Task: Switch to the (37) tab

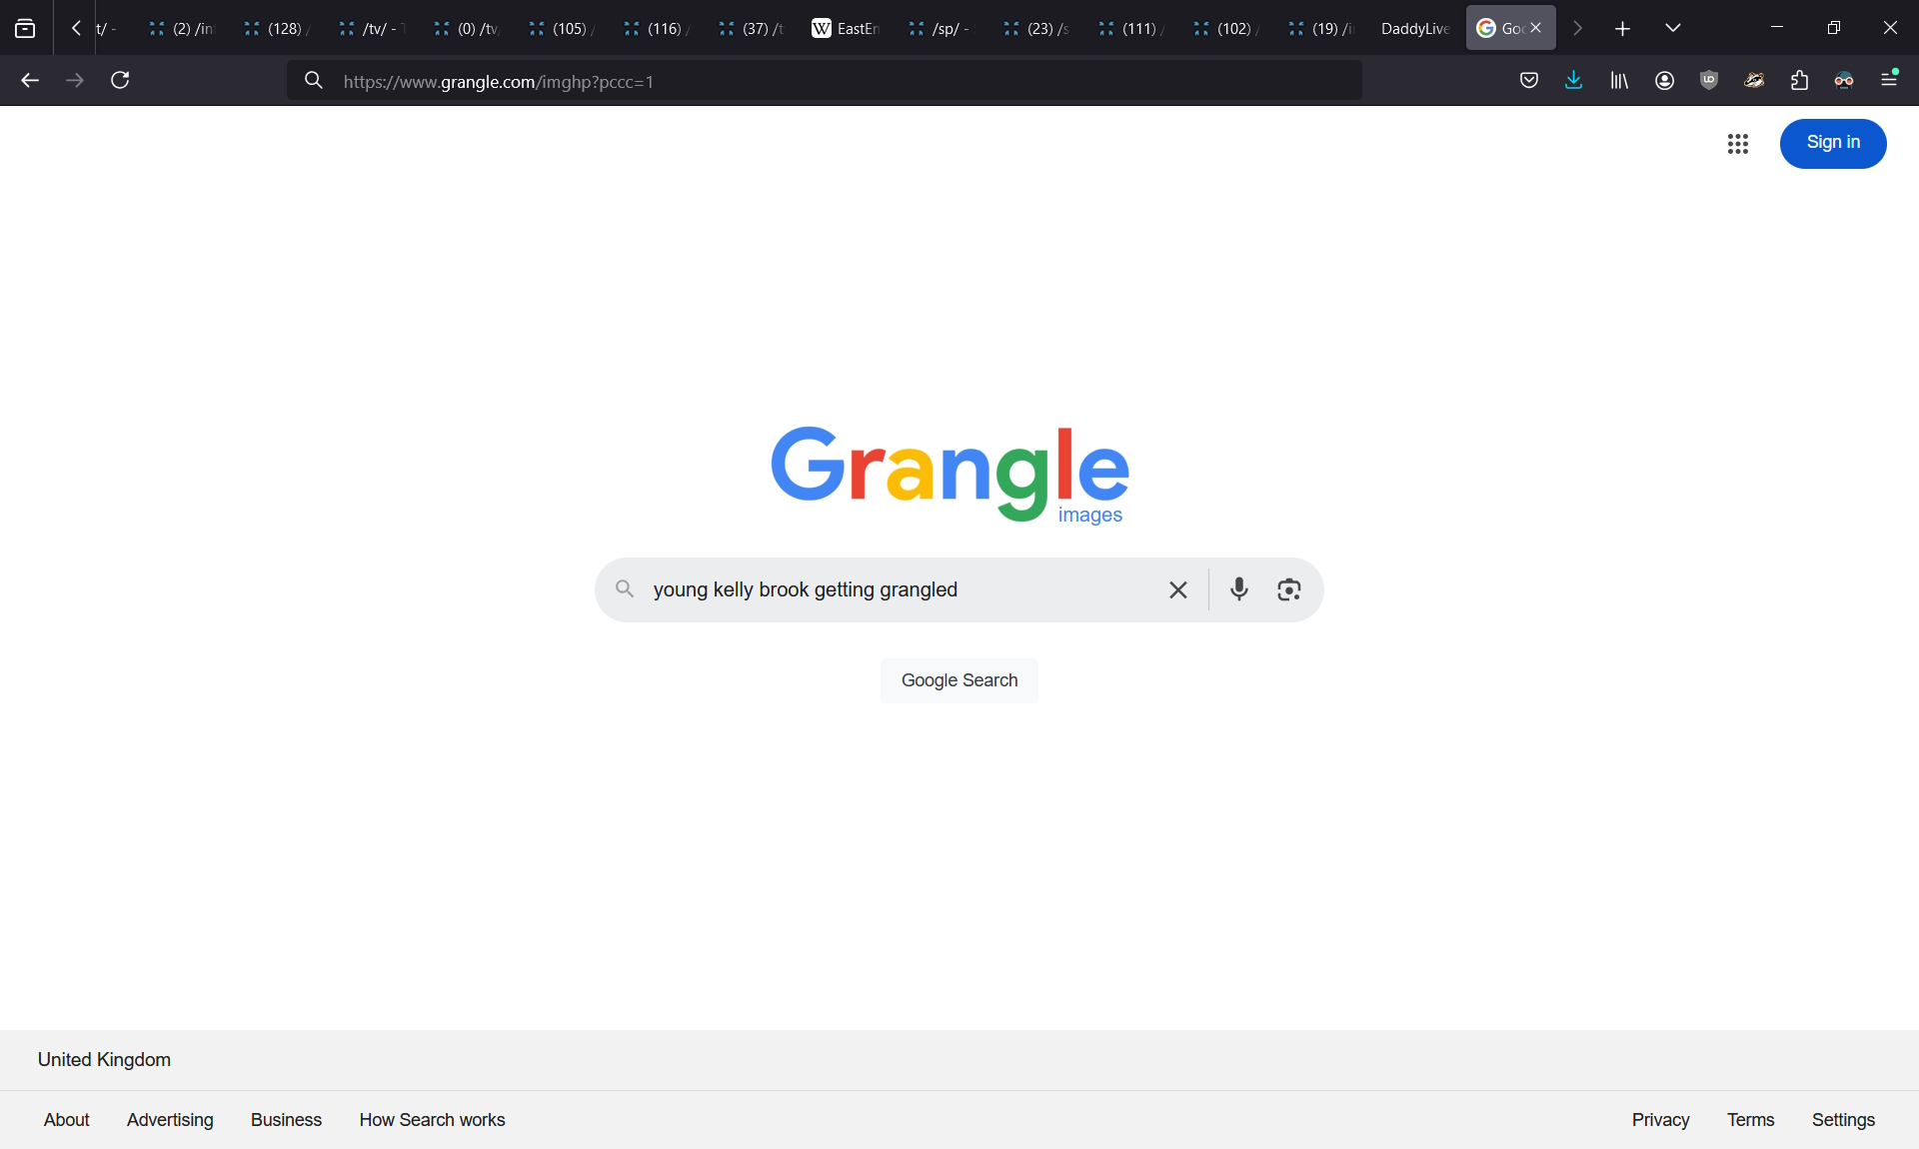Action: point(750,28)
